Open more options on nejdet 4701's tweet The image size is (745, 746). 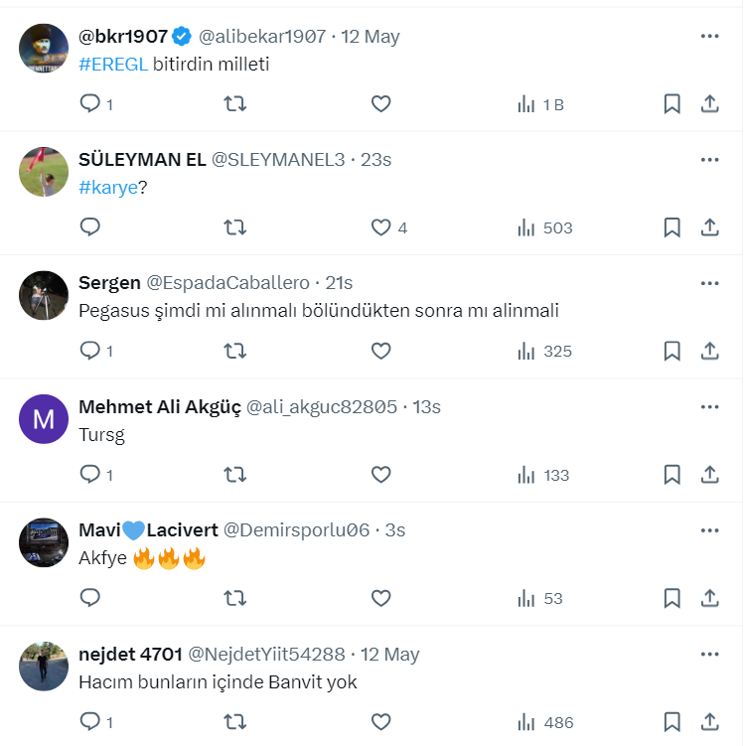(709, 654)
